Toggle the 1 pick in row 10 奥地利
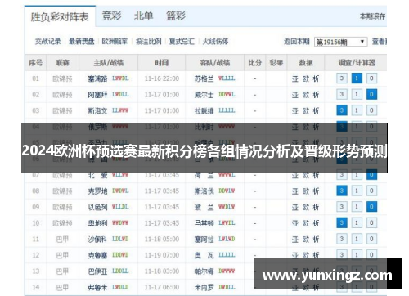409x296 pixels. [x=357, y=223]
